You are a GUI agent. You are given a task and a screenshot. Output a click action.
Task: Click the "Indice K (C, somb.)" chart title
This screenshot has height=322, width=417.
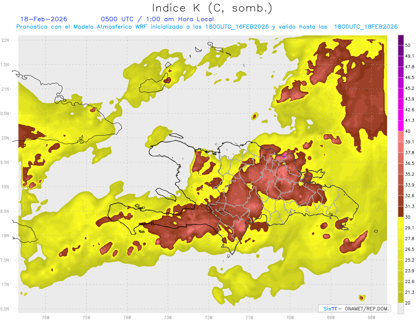[212, 8]
